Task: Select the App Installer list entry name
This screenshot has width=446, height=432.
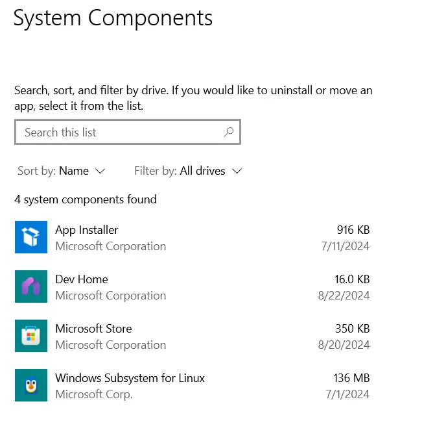Action: (86, 230)
